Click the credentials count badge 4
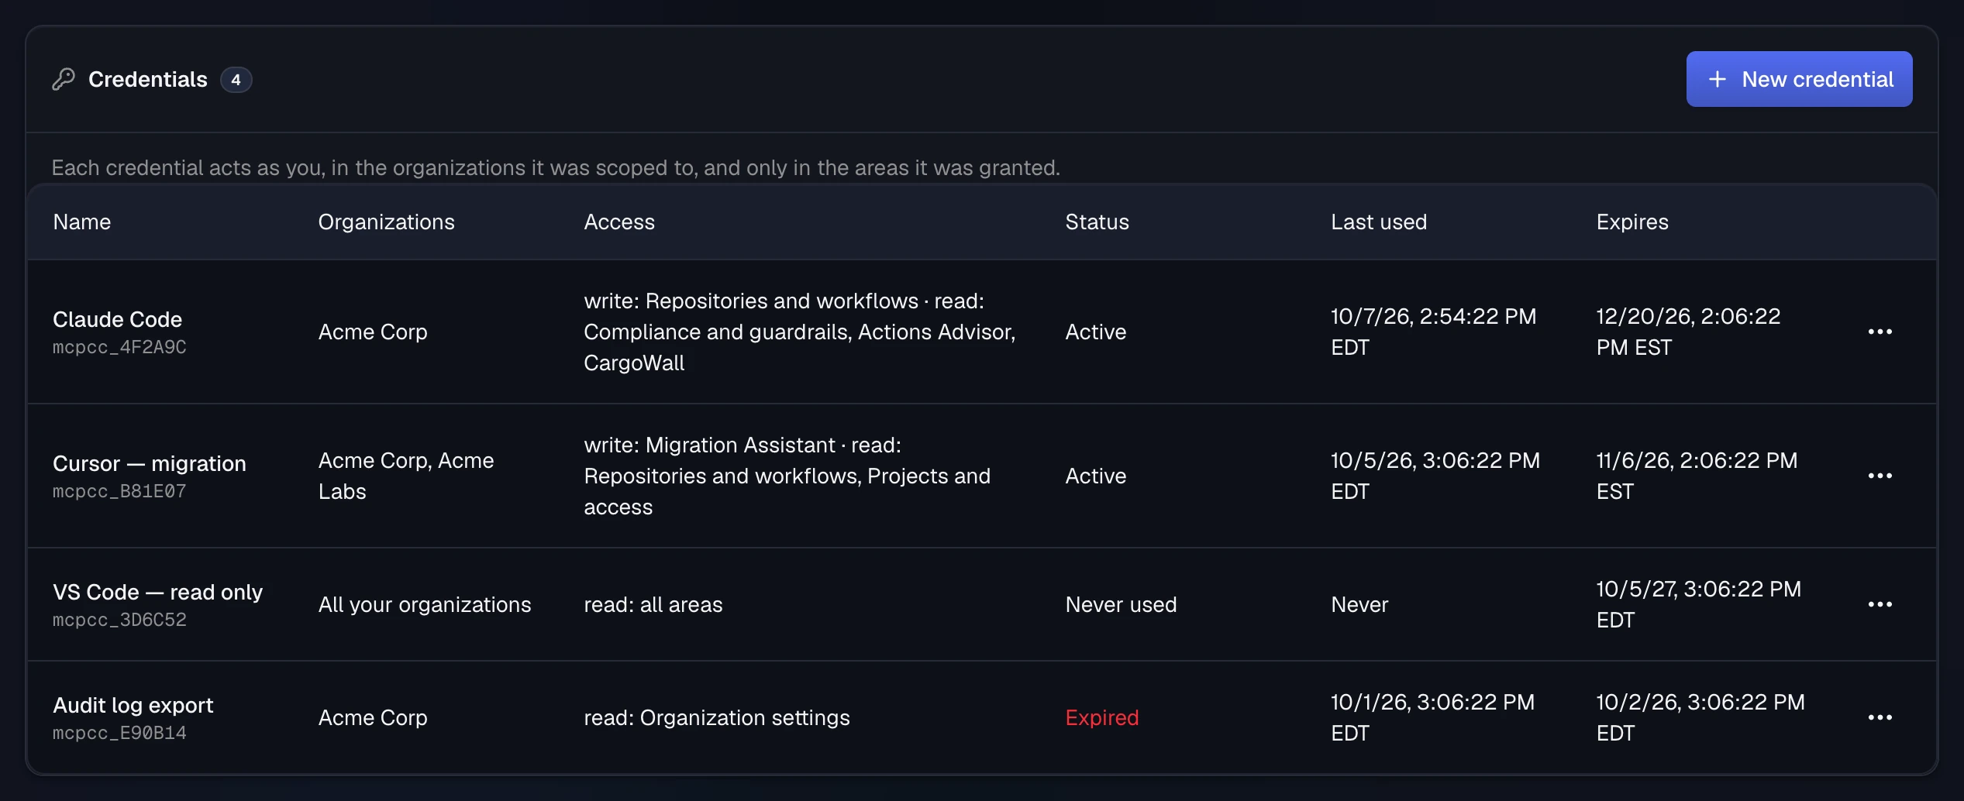This screenshot has height=801, width=1964. [x=236, y=79]
